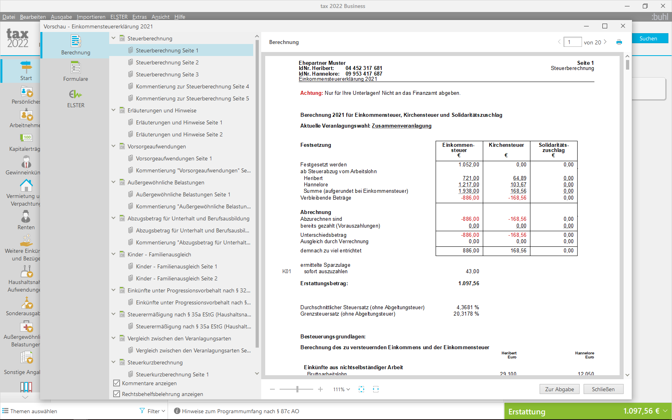Viewport: 672px width, 420px height.
Task: Open the Berechnung view icon
Action: click(x=76, y=41)
